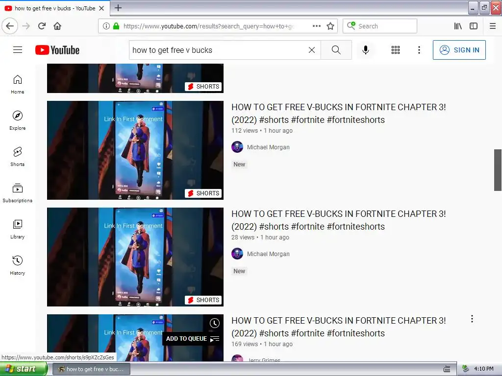502x376 pixels.
Task: Go back to previous page in Firefox
Action: 10,26
